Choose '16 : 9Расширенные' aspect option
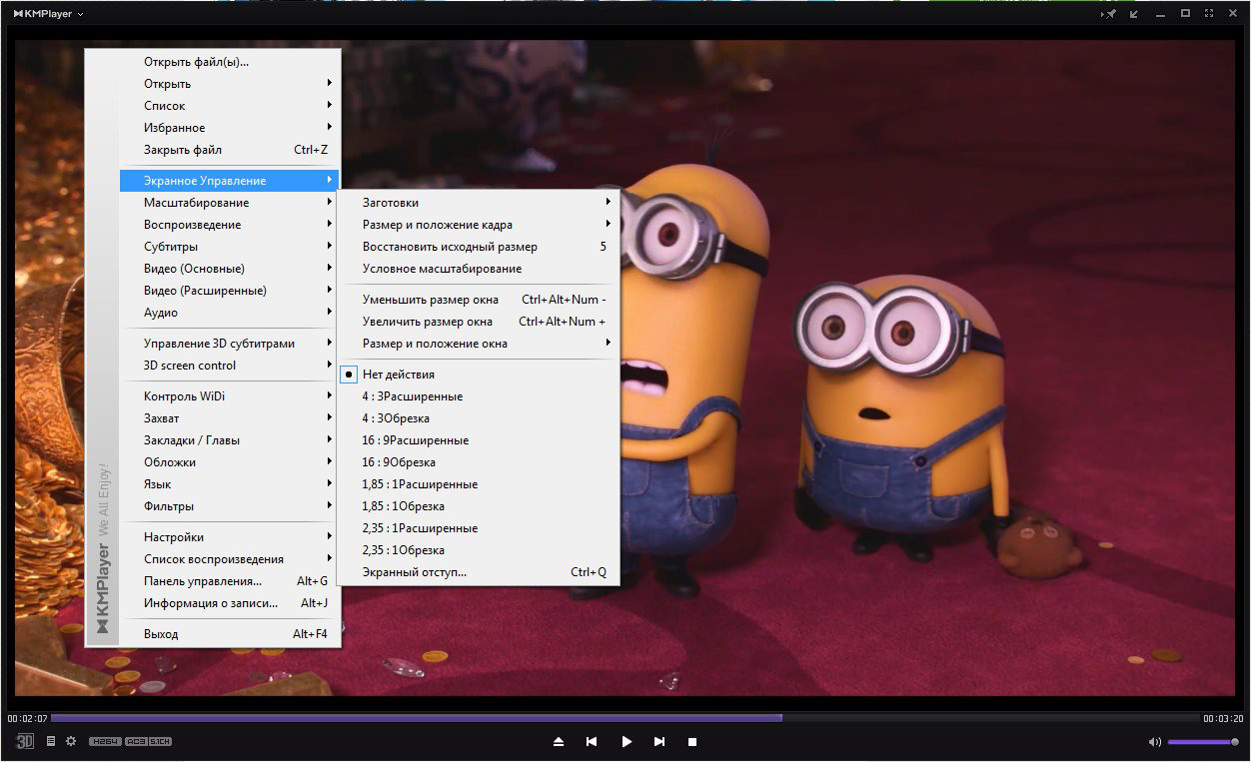This screenshot has height=762, width=1251. (478, 440)
